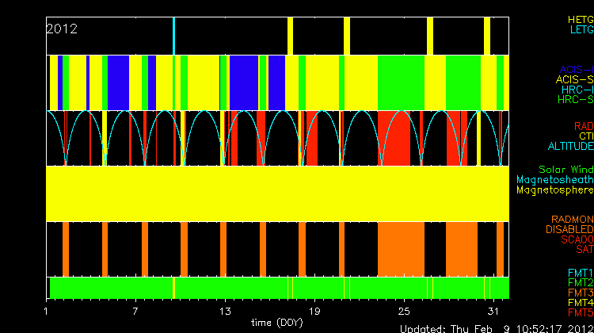
Task: Click the cyan LETG line in the top row
Action: tap(173, 36)
